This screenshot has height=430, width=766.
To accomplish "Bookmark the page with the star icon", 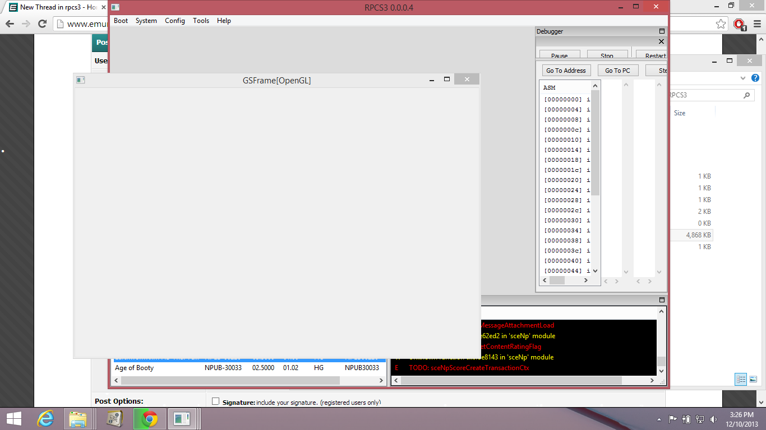I will 721,24.
